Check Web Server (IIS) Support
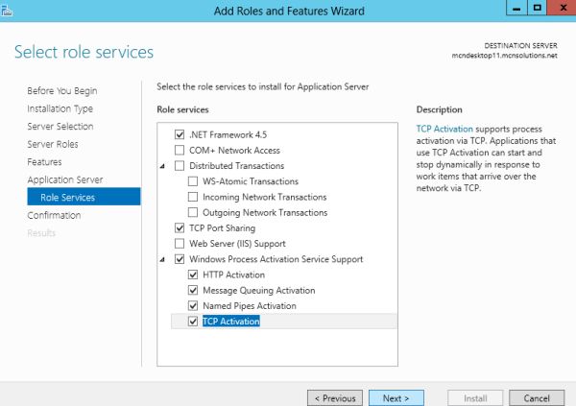The height and width of the screenshot is (406, 576). 180,244
